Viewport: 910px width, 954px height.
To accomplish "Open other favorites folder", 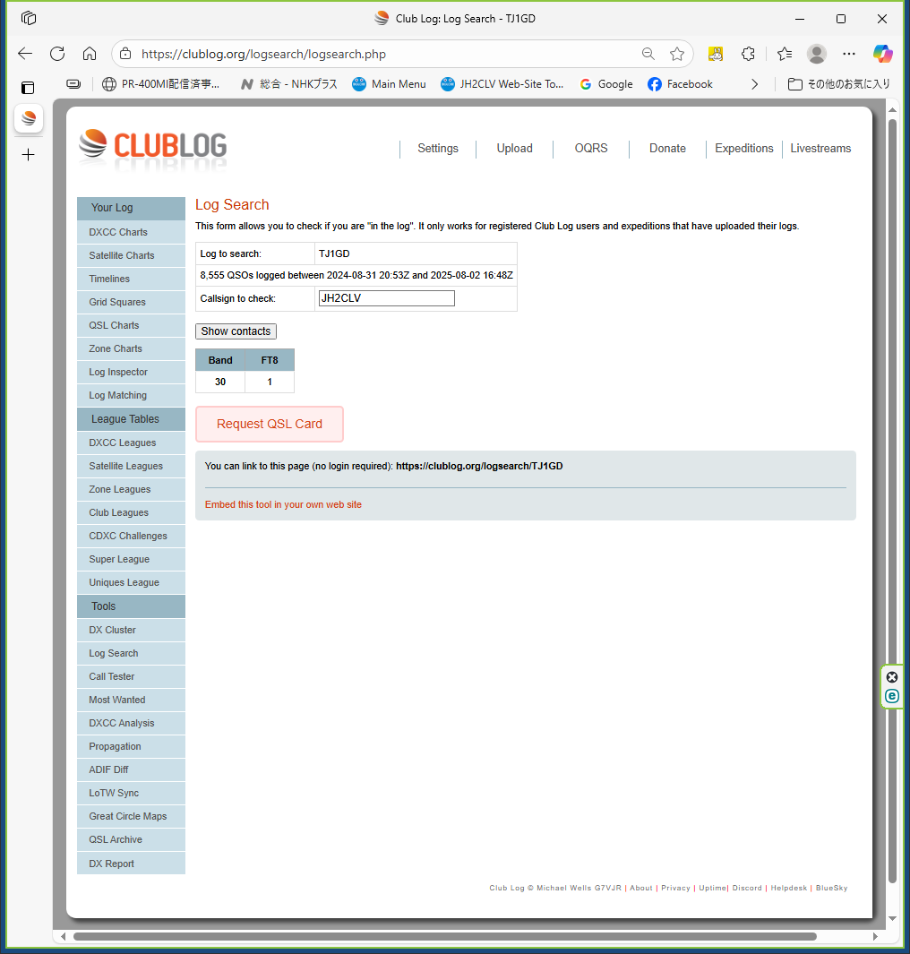I will coord(839,84).
